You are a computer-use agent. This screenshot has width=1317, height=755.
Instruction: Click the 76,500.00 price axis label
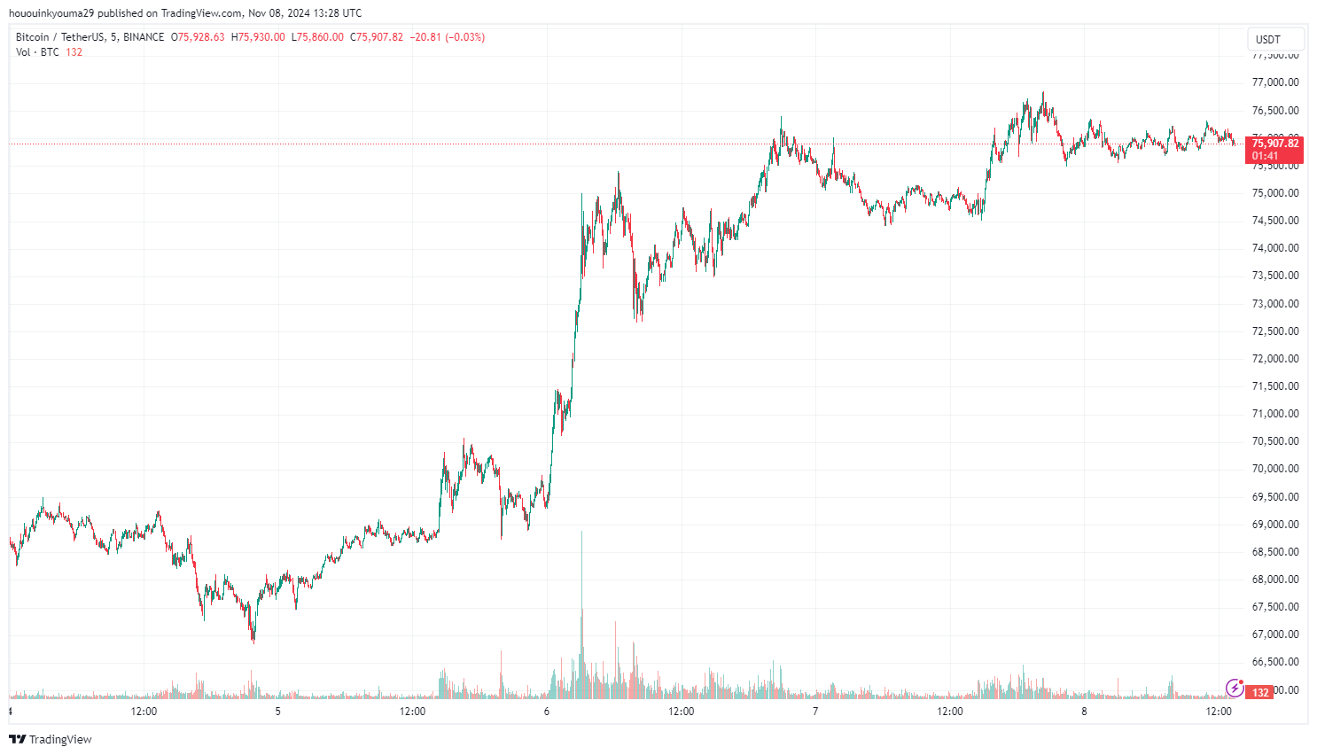pos(1275,111)
